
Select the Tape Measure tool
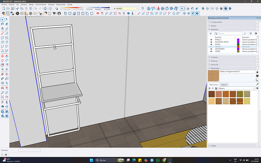(x=3, y=74)
